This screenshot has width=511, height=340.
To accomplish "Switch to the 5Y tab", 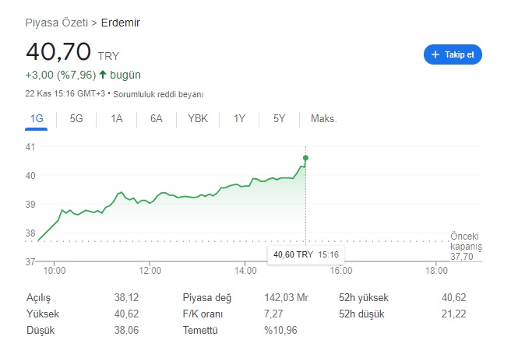I will [280, 119].
